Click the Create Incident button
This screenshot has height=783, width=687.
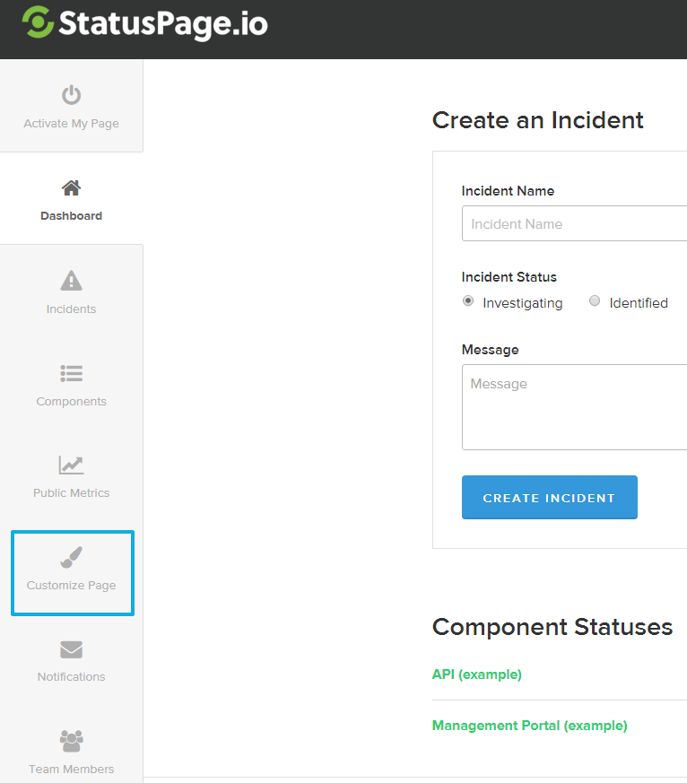click(x=549, y=498)
